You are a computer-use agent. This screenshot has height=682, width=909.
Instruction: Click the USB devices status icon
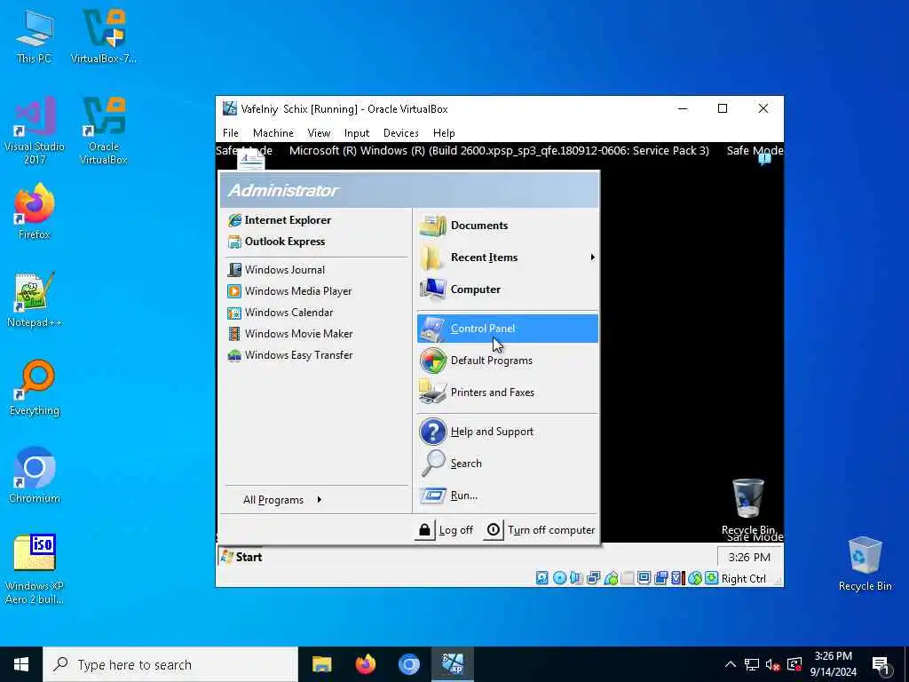611,578
